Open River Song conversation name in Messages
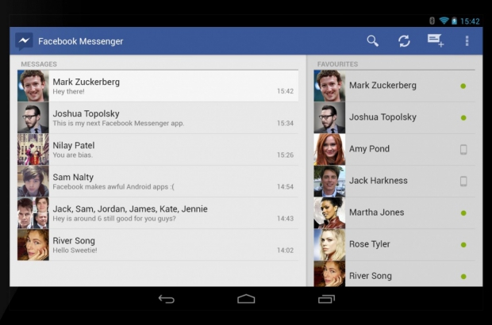This screenshot has width=492, height=325. coord(74,241)
